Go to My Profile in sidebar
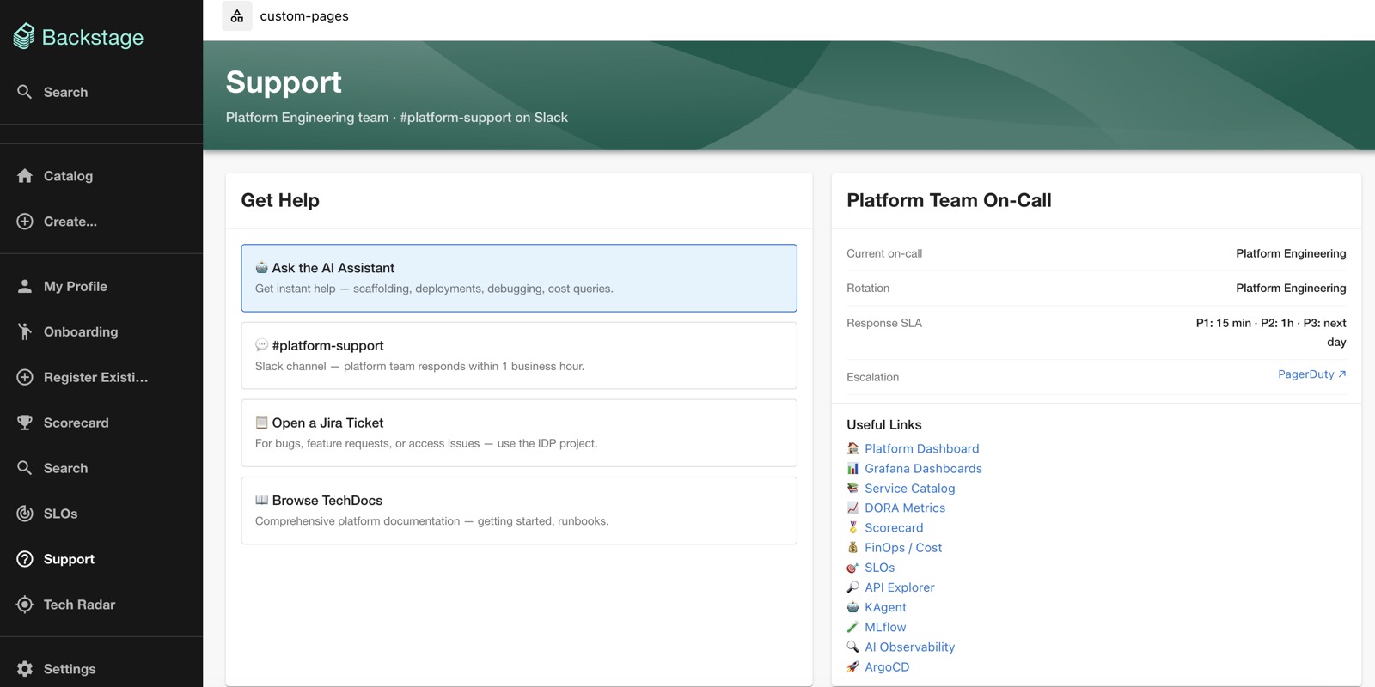The height and width of the screenshot is (687, 1375). pos(101,286)
